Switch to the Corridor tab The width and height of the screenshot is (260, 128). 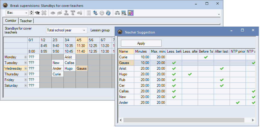pos(11,21)
